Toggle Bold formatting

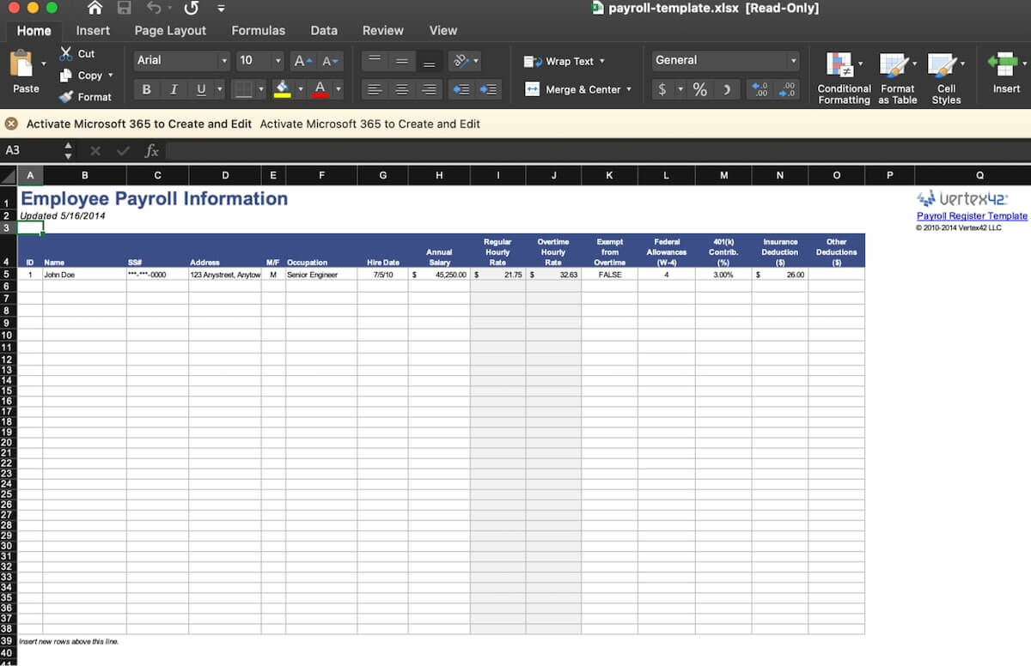coord(146,89)
